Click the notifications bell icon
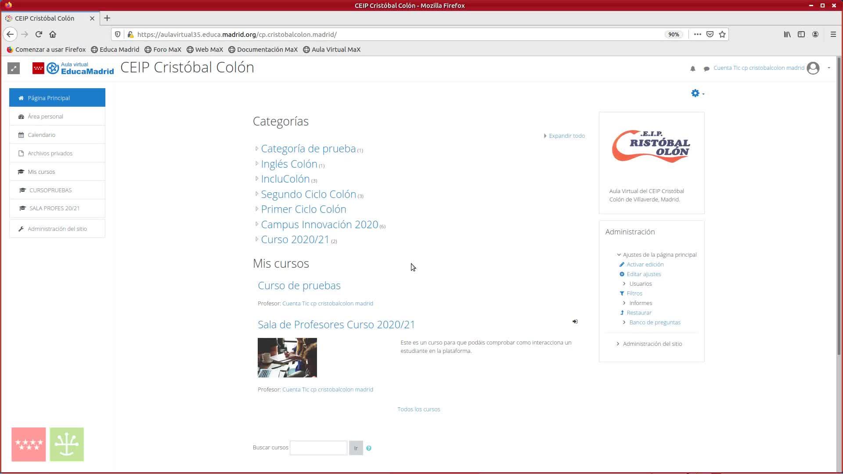This screenshot has height=474, width=843. pyautogui.click(x=693, y=68)
